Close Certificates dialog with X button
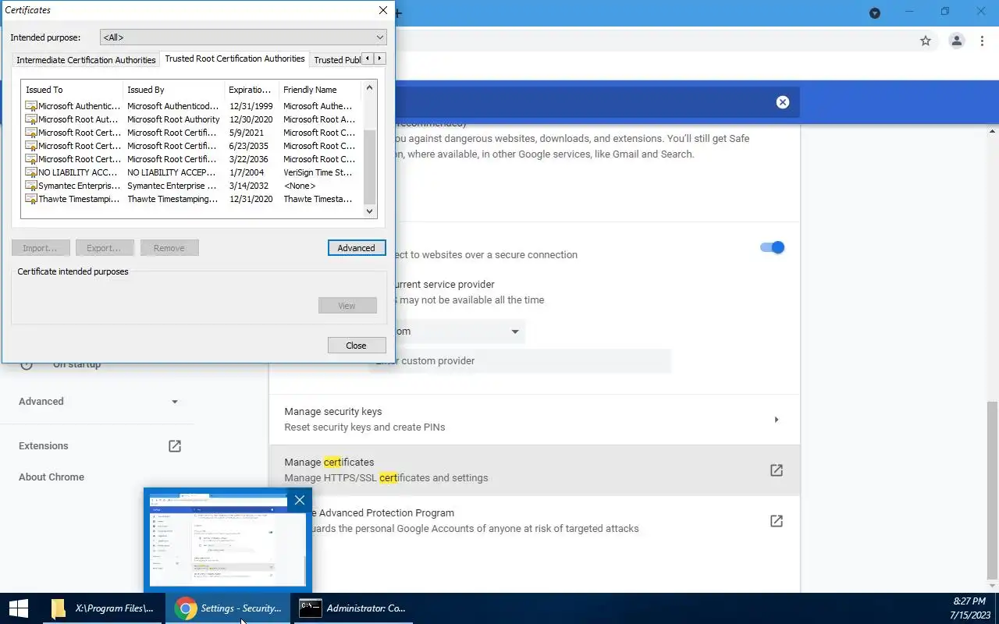 [382, 10]
